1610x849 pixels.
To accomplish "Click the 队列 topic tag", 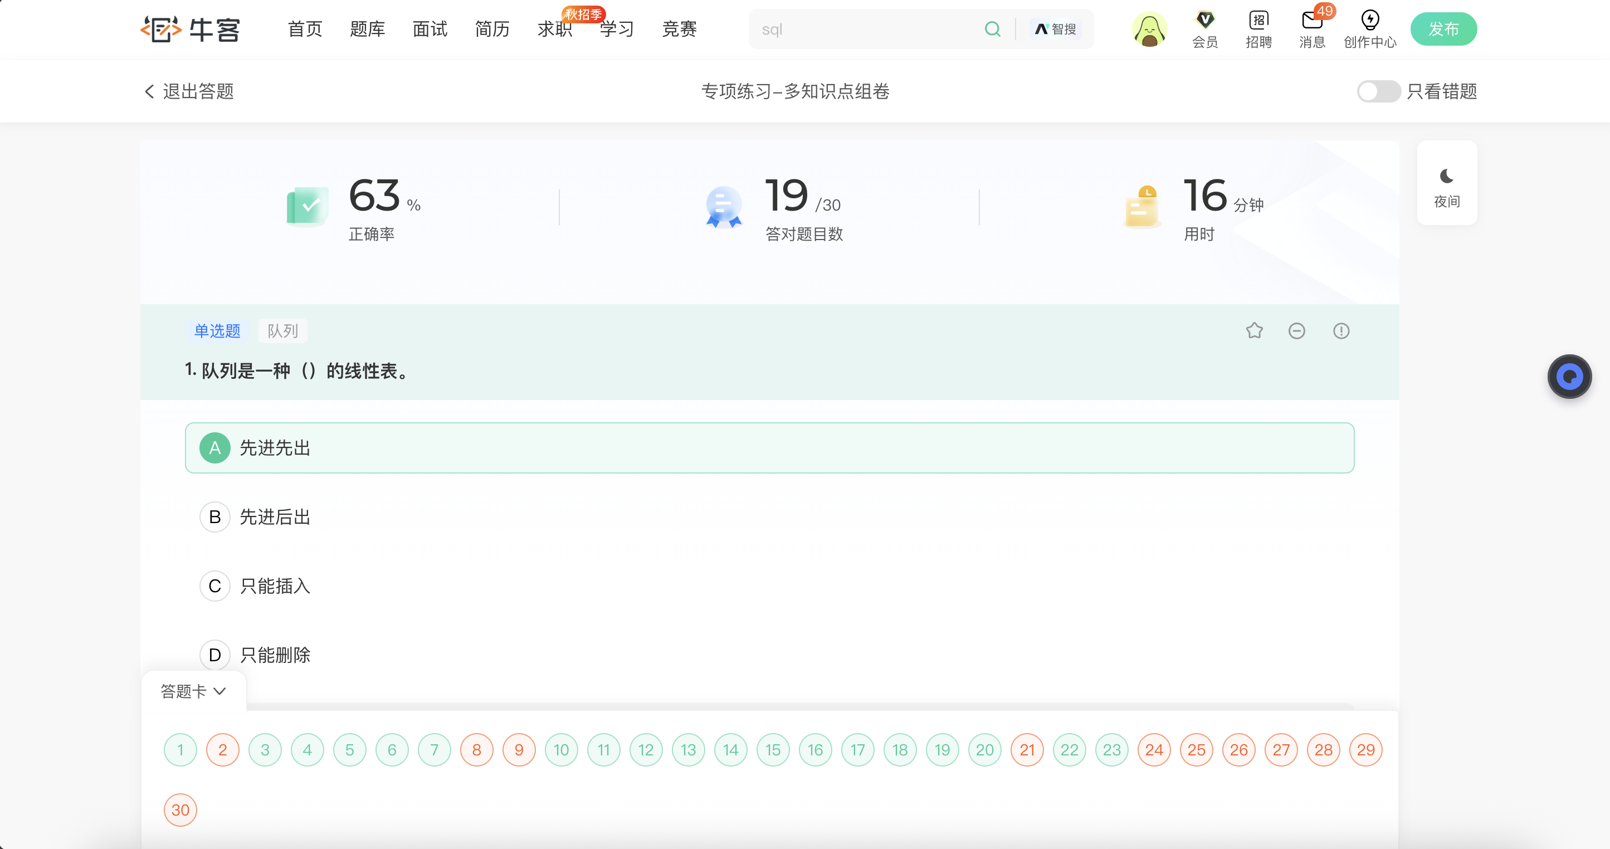I will tap(282, 330).
